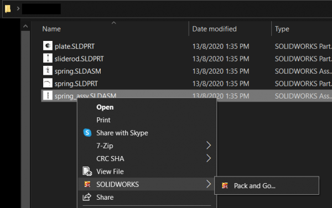Viewport: 332px width, 208px height.
Task: Expand the address bar breadcrumb chevron
Action: 18,9
